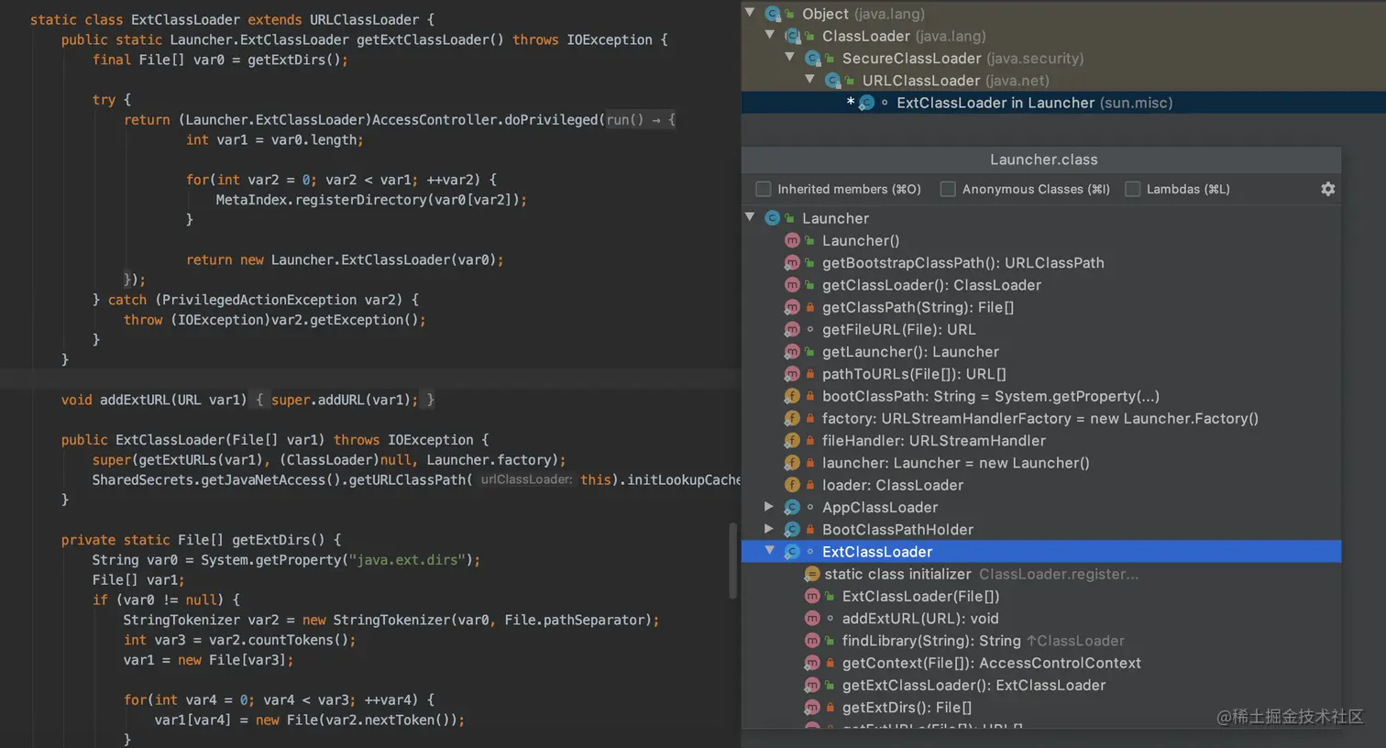The image size is (1386, 748).
Task: Collapse the Object node in hierarchy
Action: coord(750,13)
